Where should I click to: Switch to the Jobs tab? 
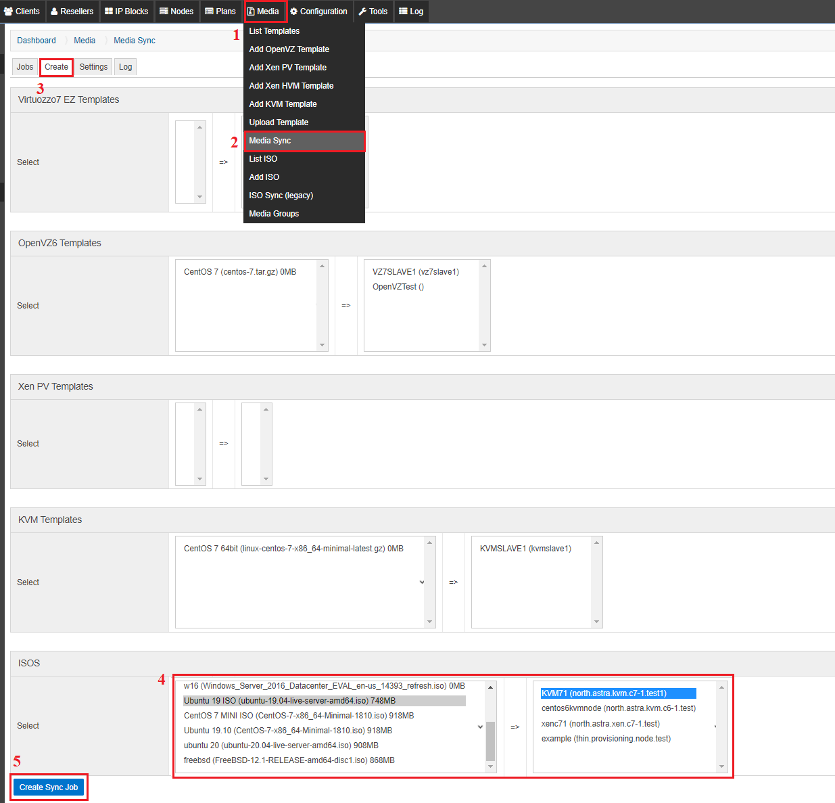tap(25, 67)
